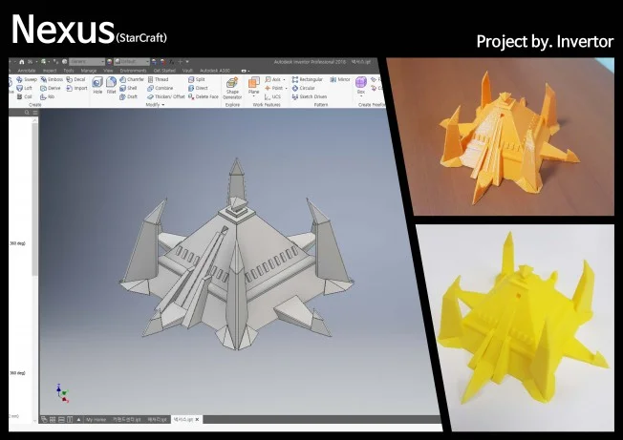Switch to the Get Started tab
Screen dimensions: 623x440
(x=163, y=71)
